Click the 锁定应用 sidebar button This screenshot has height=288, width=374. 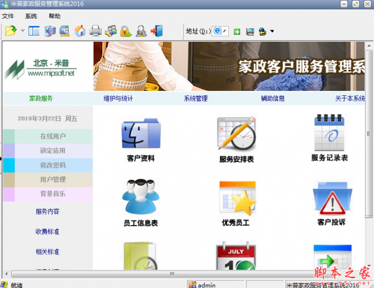point(48,151)
